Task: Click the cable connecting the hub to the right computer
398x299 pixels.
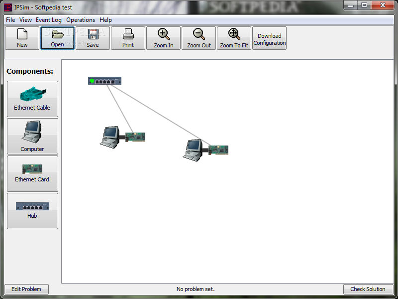Action: point(161,115)
